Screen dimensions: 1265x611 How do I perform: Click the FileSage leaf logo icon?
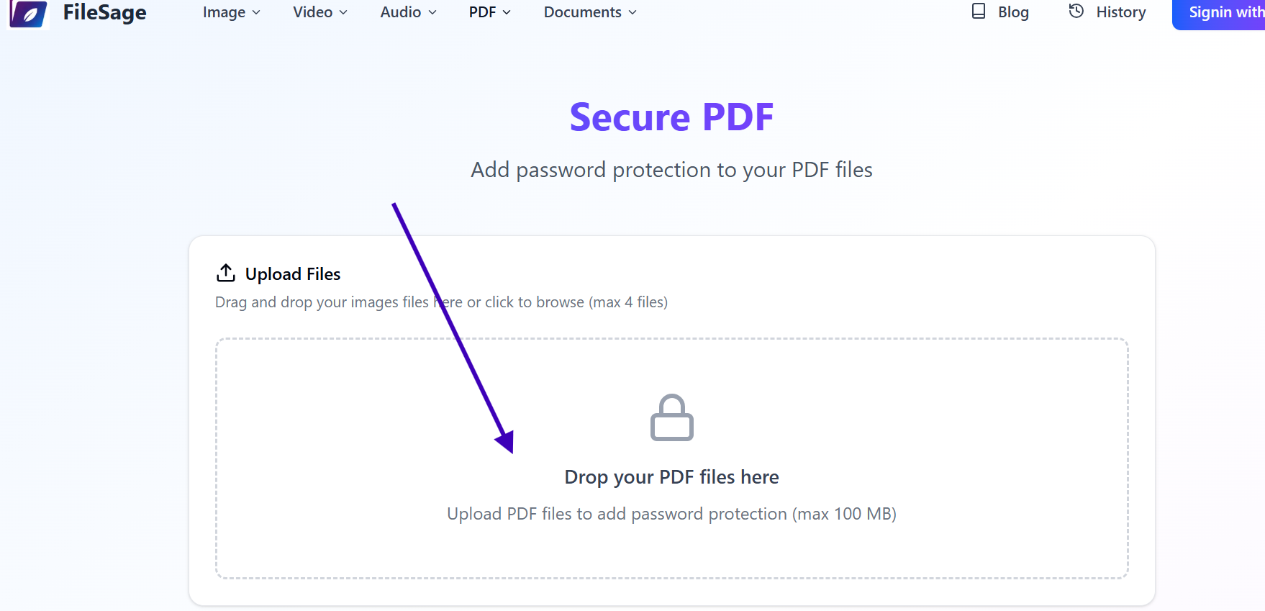[x=27, y=14]
